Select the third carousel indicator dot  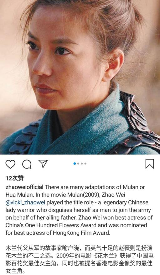pyautogui.click(x=82, y=164)
